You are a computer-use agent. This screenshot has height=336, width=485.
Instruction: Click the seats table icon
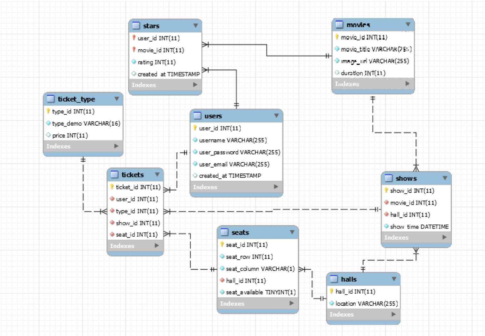224,232
